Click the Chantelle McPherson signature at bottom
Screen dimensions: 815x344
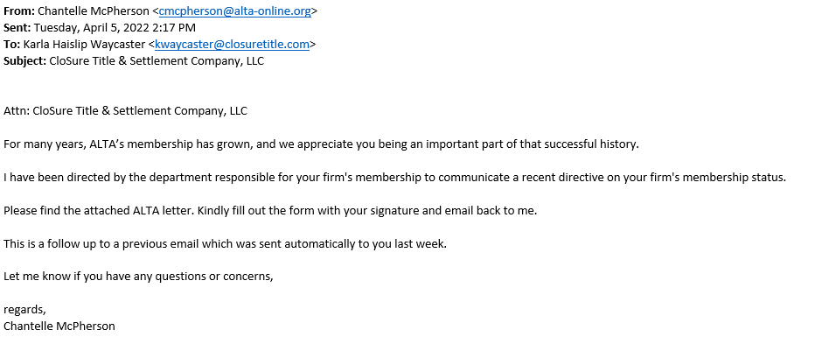[59, 326]
